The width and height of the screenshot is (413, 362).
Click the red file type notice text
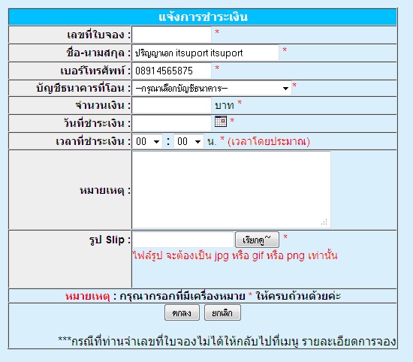pos(235,255)
